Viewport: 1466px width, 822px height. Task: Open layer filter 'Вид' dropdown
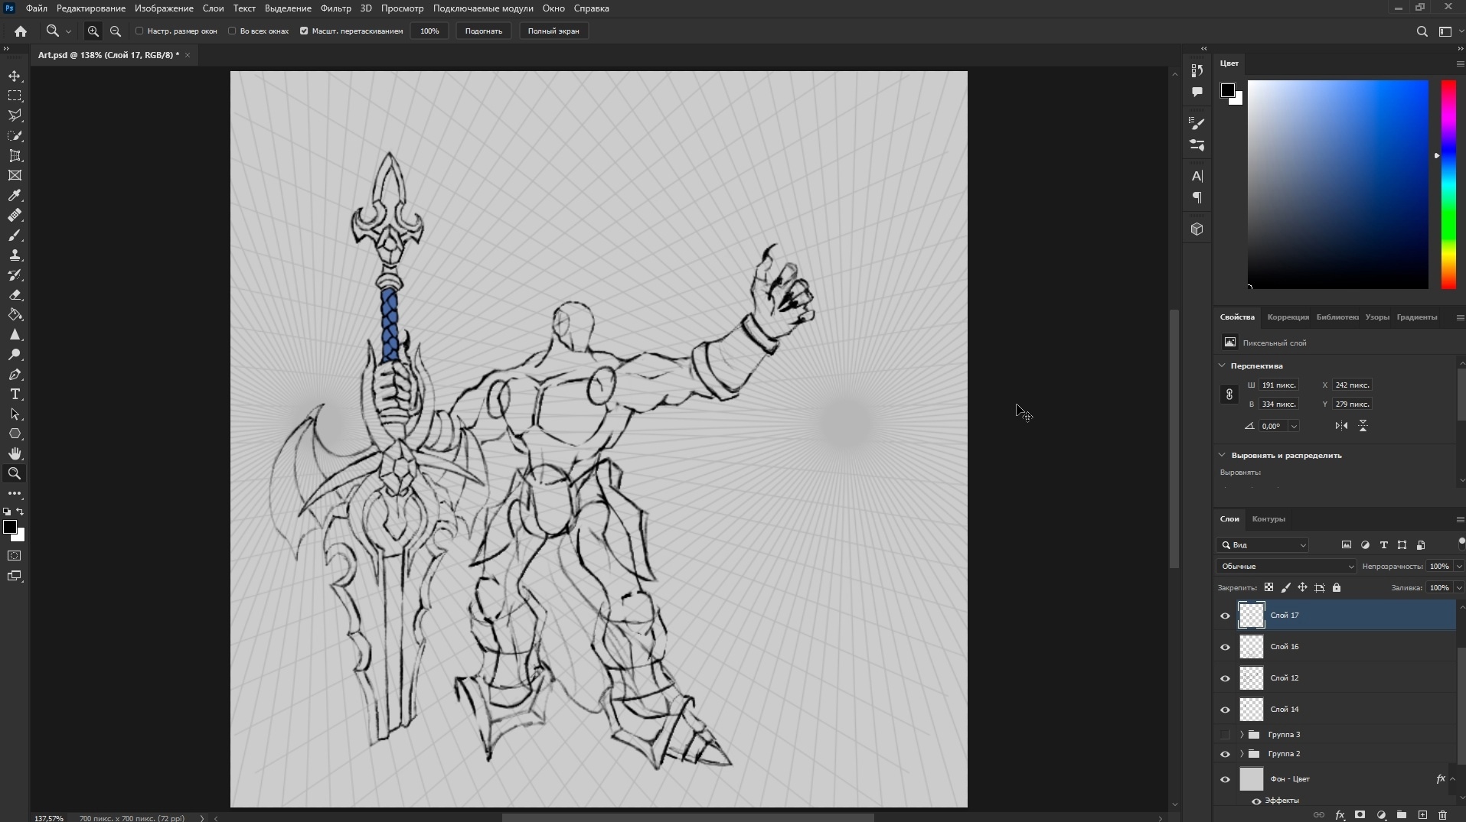coord(1262,545)
